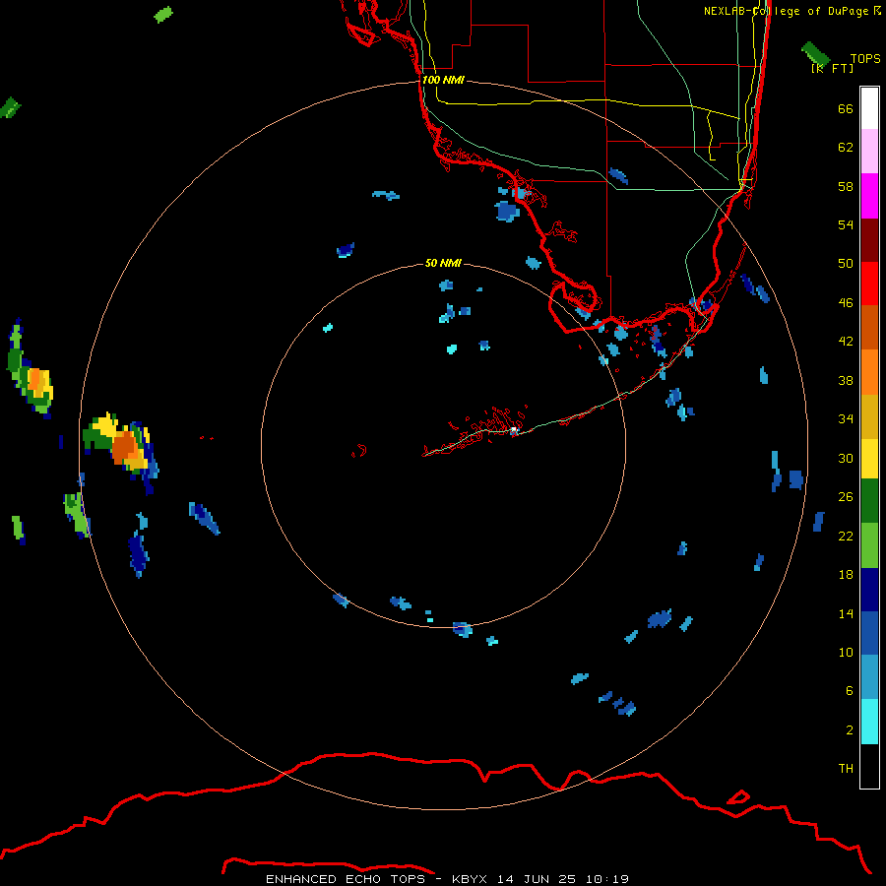886x886 pixels.
Task: Select the navy blue legend band
Action: pyautogui.click(x=869, y=590)
